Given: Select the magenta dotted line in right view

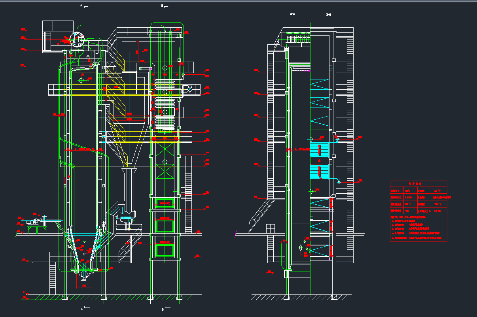Looking at the screenshot, I should point(301,70).
